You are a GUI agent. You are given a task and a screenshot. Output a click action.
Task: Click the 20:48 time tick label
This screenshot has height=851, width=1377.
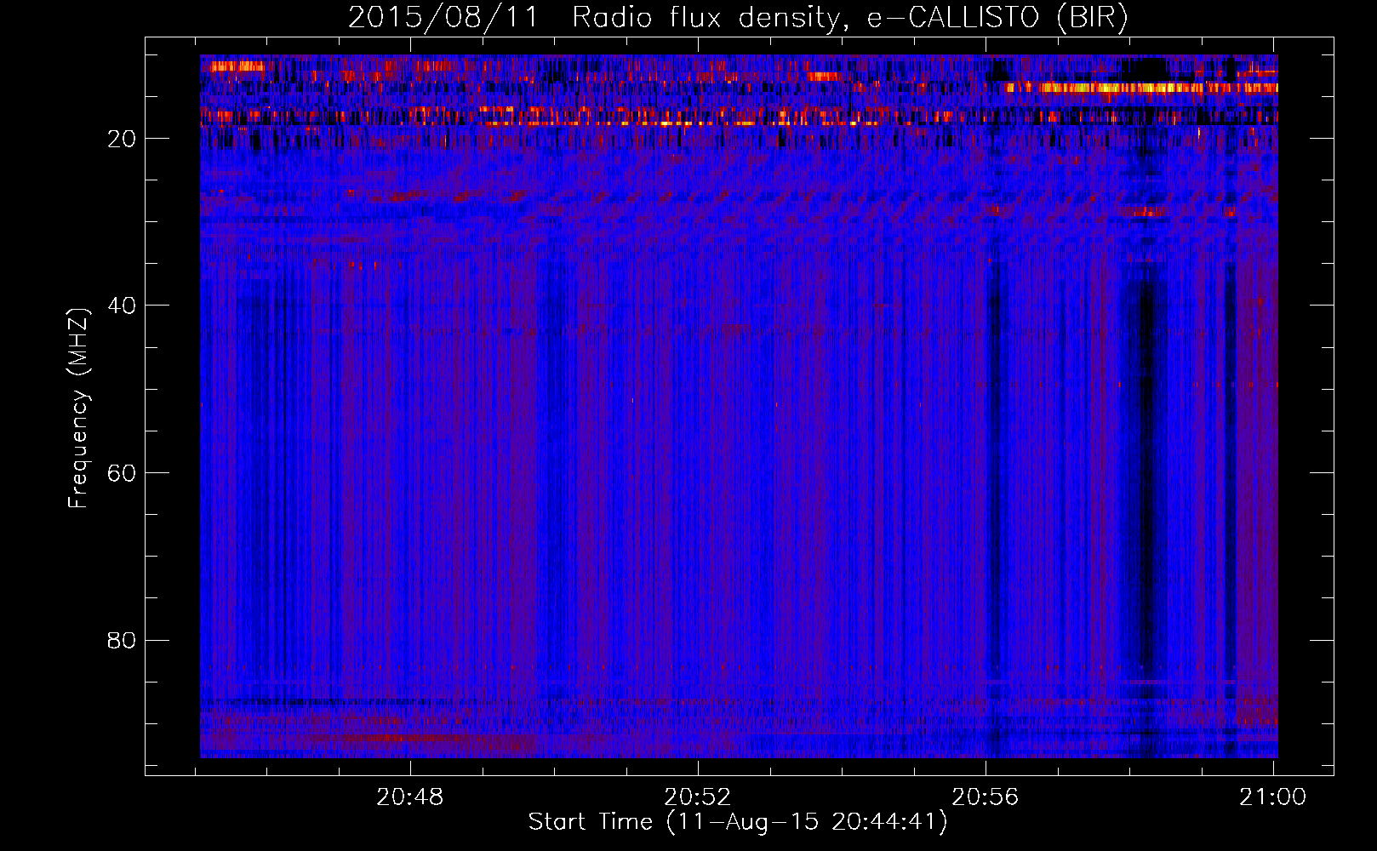[x=410, y=797]
